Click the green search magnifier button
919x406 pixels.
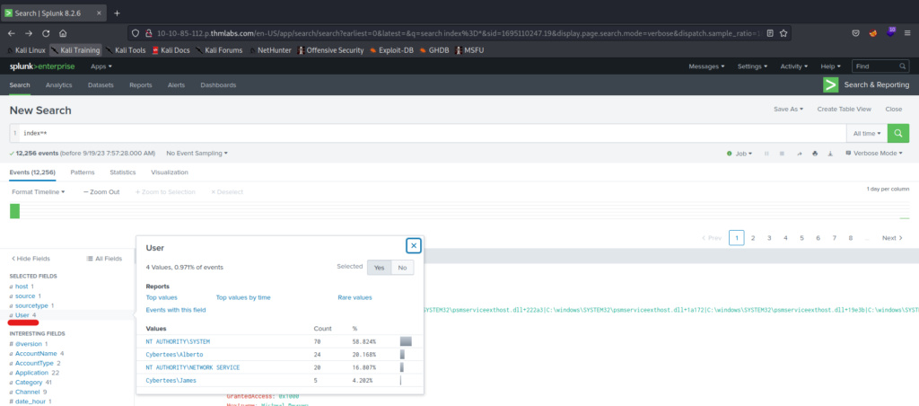[x=897, y=133]
